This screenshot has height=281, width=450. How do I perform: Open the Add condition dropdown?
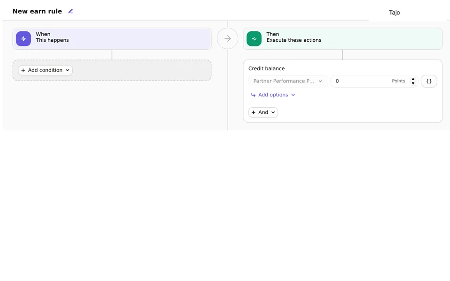click(45, 70)
